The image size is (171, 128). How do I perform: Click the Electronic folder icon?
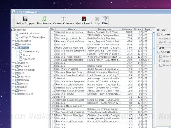[17, 66]
